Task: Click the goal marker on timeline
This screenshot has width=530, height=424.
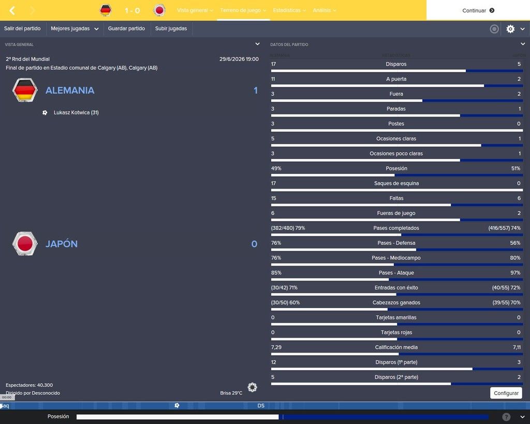Action: [x=177, y=405]
